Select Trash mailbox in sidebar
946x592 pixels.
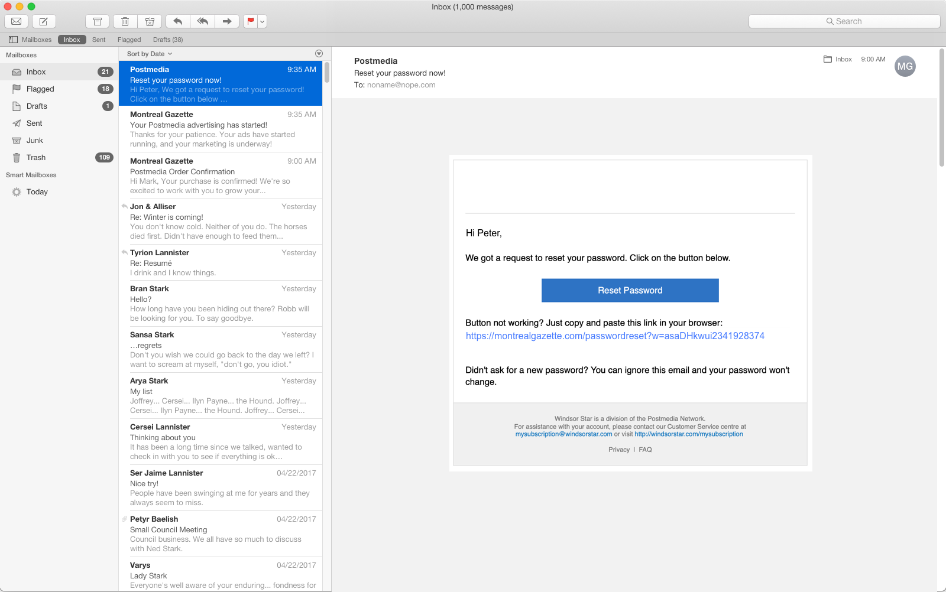59,158
